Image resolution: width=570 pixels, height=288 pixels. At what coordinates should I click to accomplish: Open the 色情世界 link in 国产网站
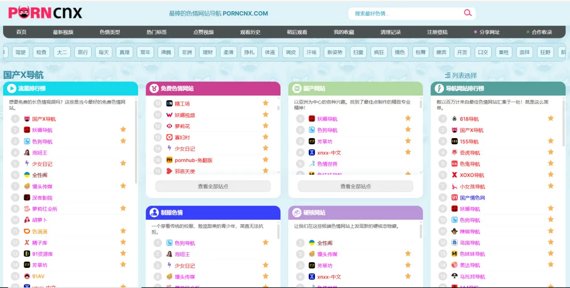pyautogui.click(x=327, y=164)
